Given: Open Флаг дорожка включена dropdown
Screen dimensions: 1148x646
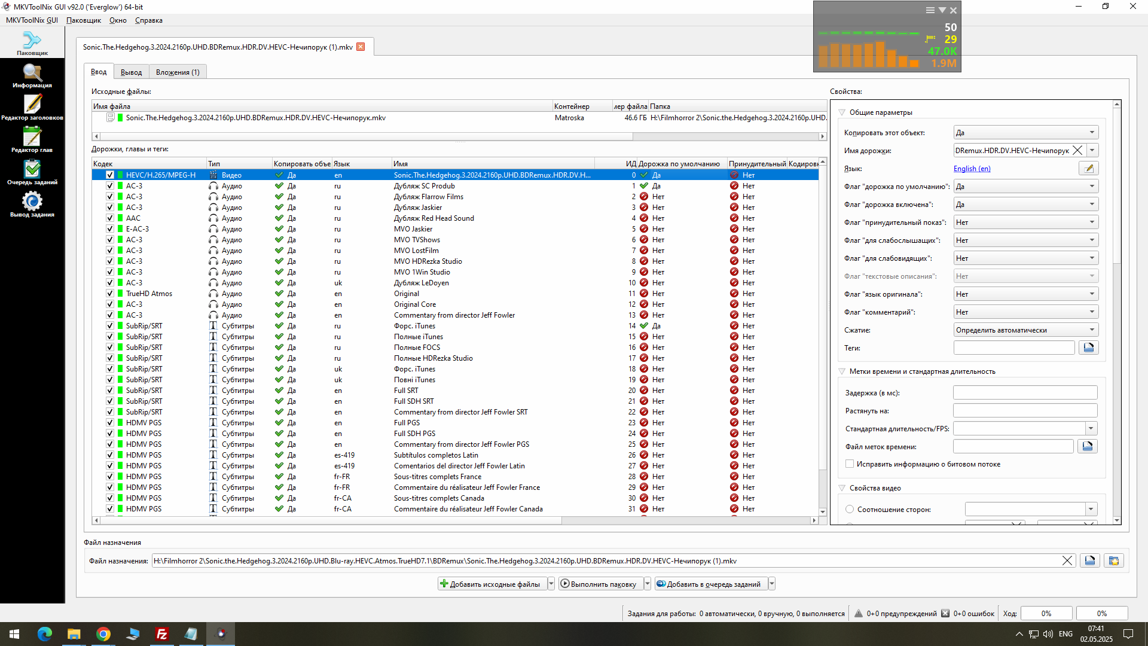Looking at the screenshot, I should point(1025,205).
